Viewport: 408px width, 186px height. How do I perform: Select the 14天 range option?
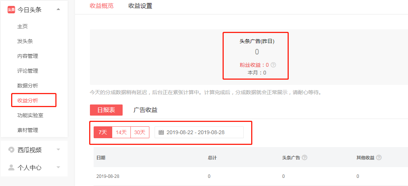[x=121, y=132]
